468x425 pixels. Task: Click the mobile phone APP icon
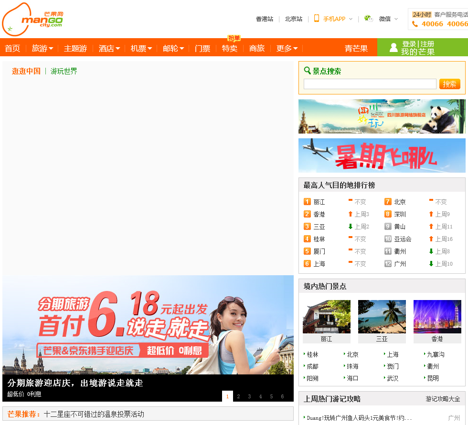pos(316,19)
